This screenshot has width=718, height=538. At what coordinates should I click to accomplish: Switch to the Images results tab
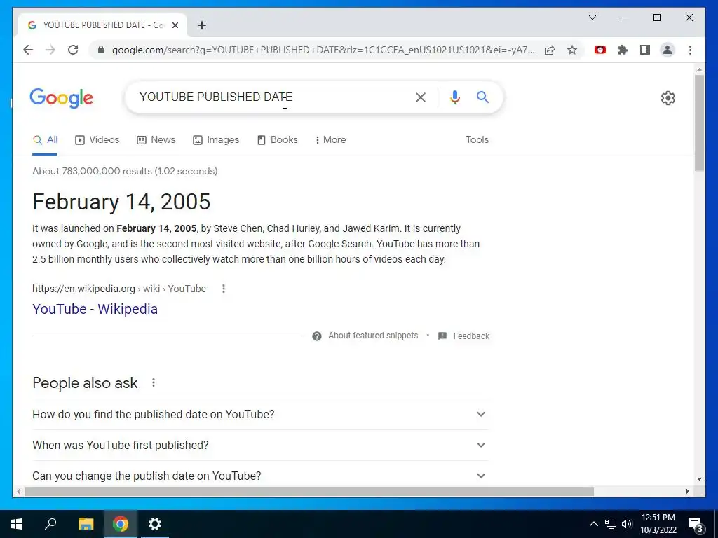click(216, 139)
